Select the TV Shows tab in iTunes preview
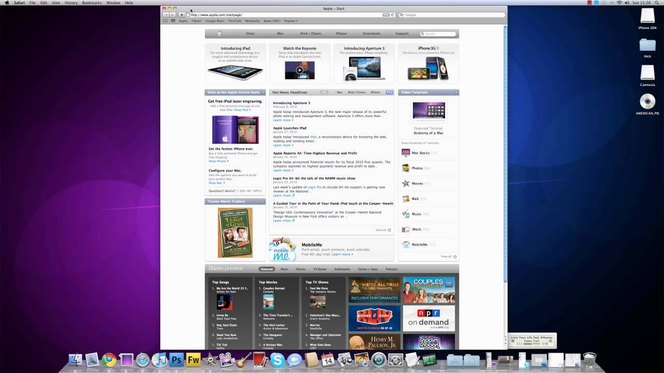 click(x=320, y=269)
